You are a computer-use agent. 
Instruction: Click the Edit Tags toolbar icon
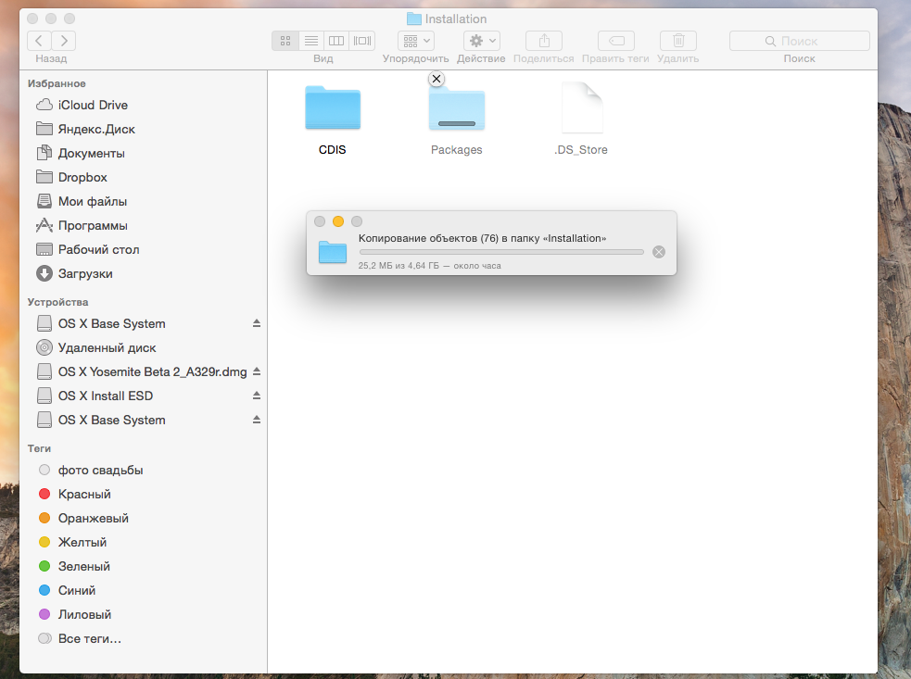[x=615, y=41]
